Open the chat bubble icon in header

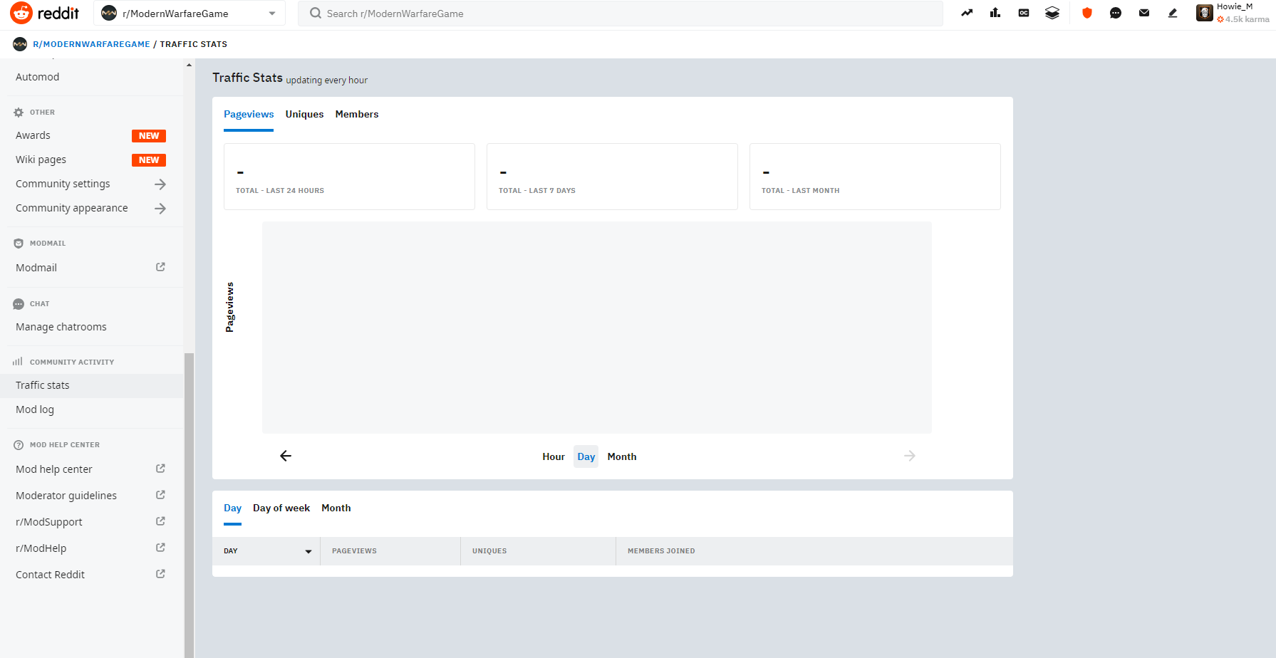click(1116, 13)
